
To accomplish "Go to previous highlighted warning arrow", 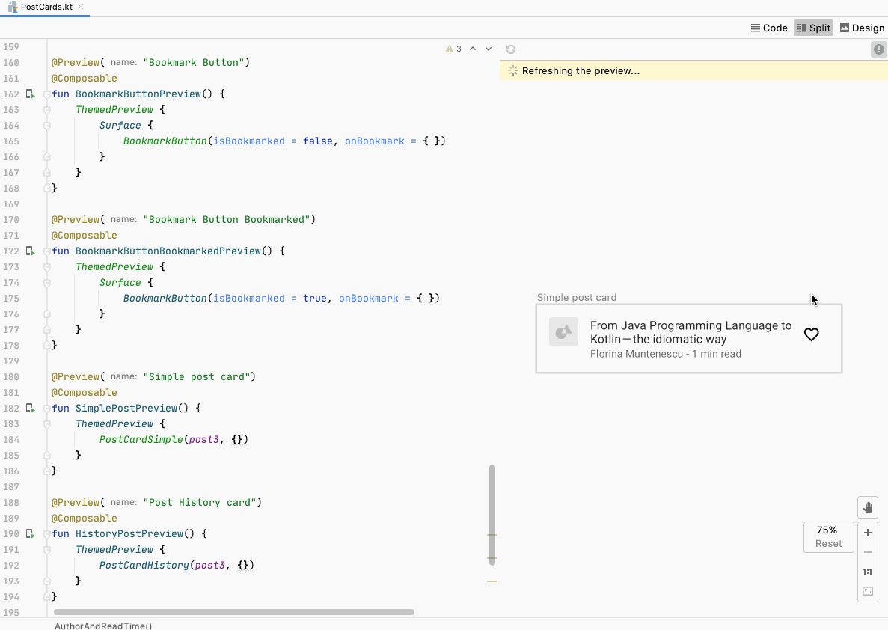I will click(x=473, y=49).
